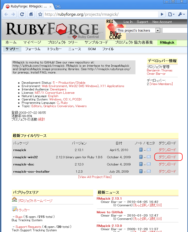
Task: Open the サンプルコード menu item
Action: pos(96,42)
